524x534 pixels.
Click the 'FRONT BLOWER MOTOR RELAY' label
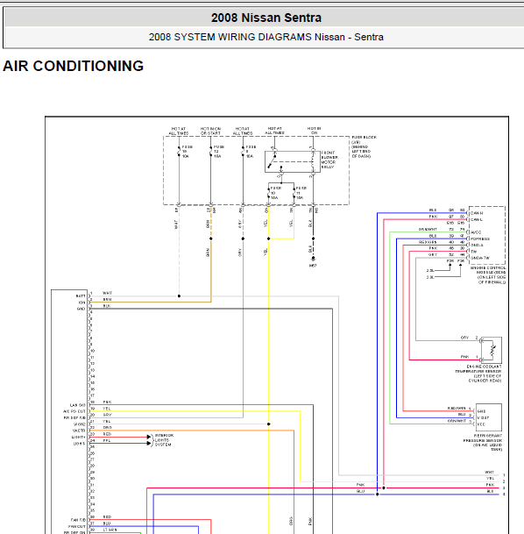pyautogui.click(x=329, y=160)
